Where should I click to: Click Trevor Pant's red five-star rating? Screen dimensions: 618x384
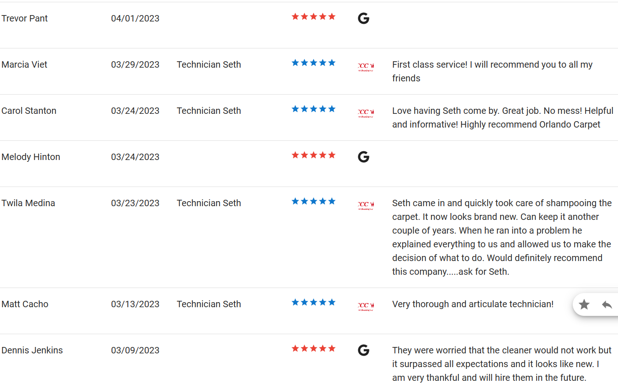click(314, 16)
